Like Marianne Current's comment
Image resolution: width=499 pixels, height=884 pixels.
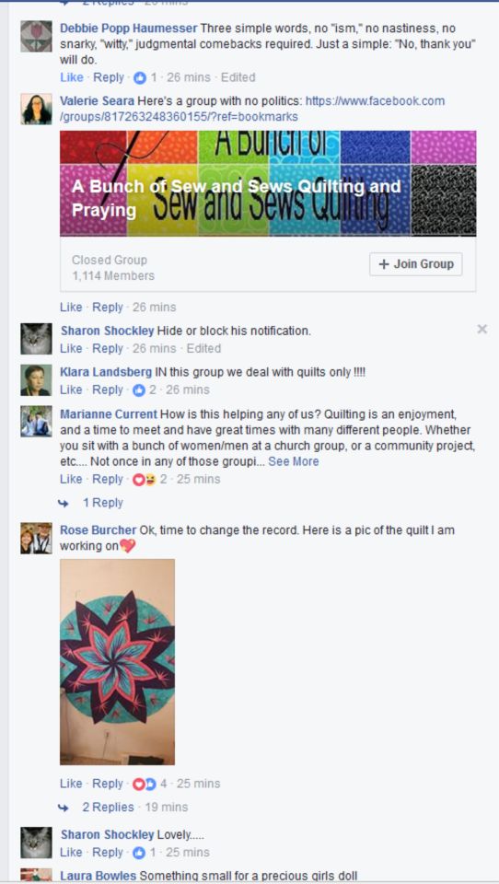(71, 479)
